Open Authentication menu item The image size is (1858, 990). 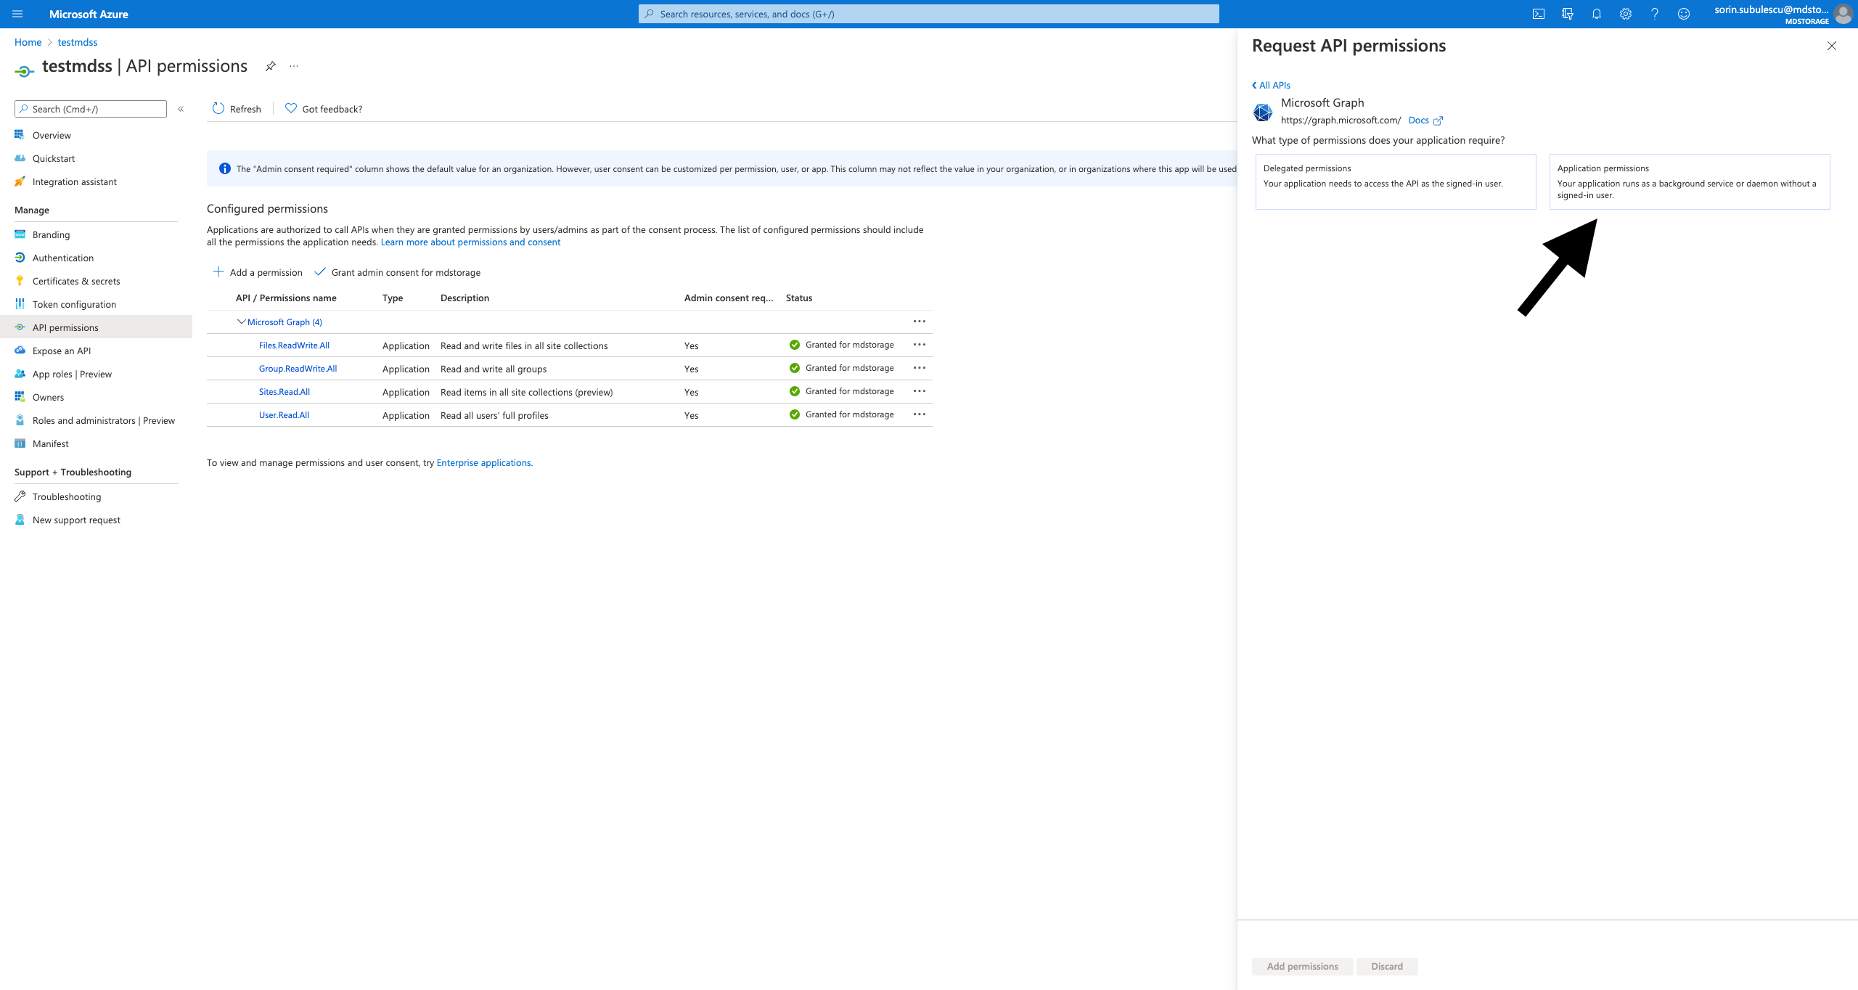(96, 258)
